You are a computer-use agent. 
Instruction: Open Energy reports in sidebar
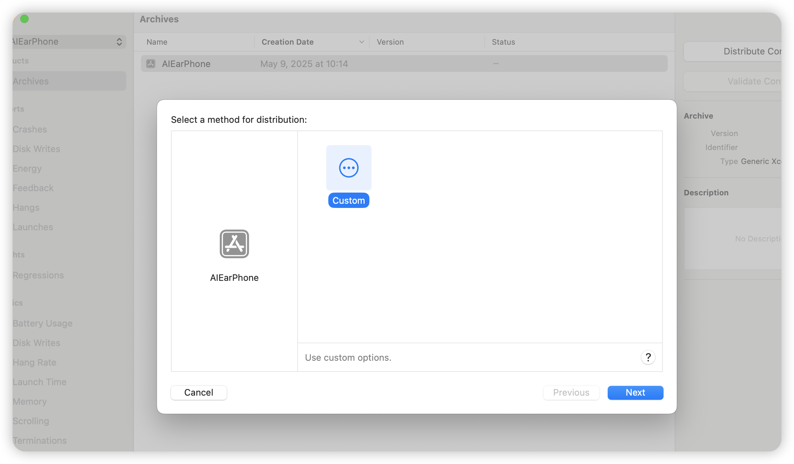27,169
